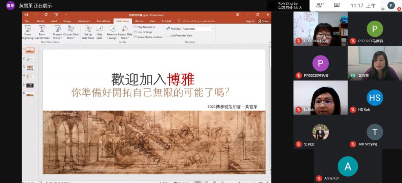Open Present Online dropdown
This screenshot has height=183, width=402.
57,32
